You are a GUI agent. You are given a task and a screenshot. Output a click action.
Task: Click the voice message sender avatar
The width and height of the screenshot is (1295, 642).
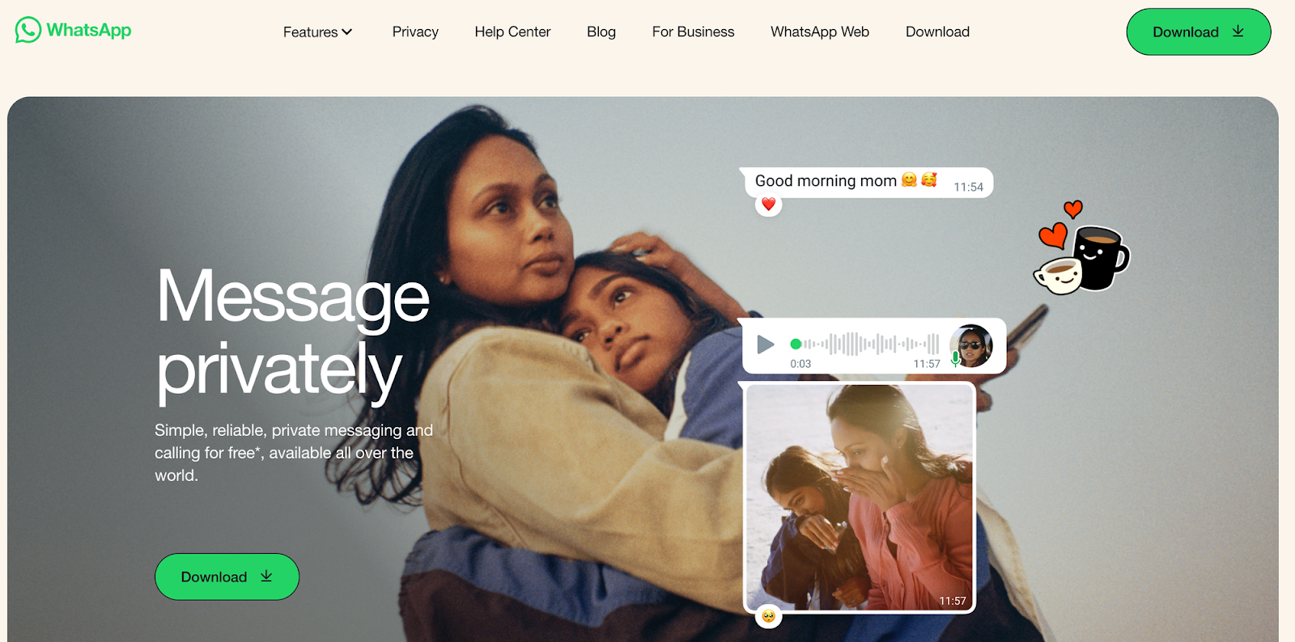[971, 345]
